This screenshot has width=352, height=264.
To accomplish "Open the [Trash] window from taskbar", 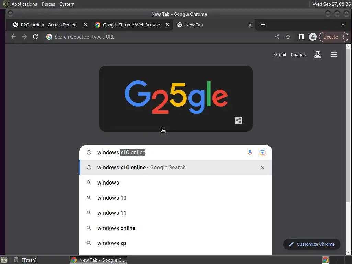I will click(25, 260).
